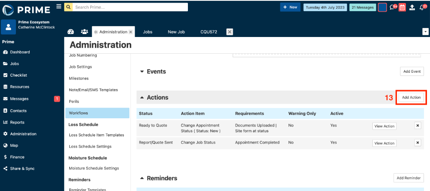Click the upload icon in top bar
The image size is (430, 191).
[x=412, y=7]
